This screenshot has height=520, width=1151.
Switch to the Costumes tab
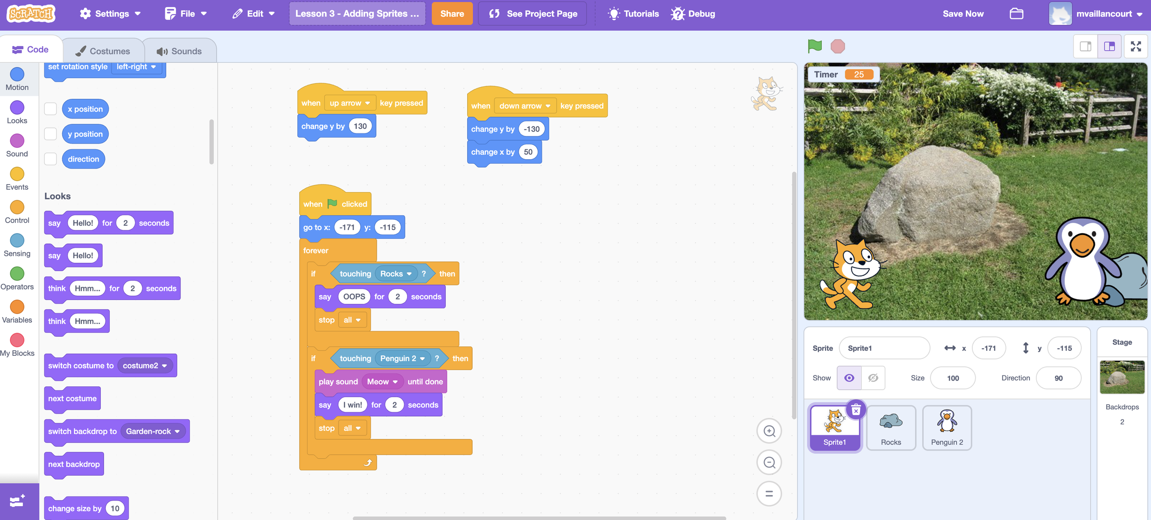coord(103,51)
